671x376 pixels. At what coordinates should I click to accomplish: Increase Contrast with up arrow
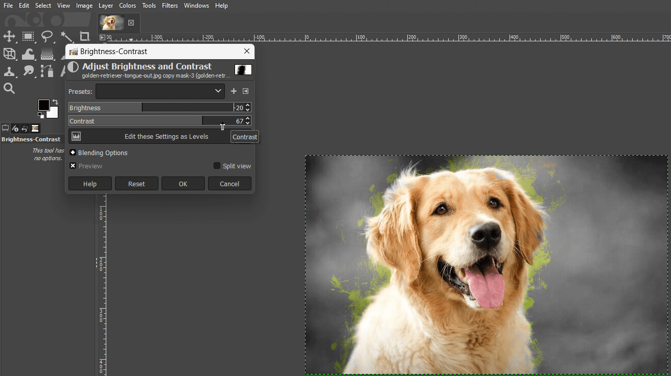pyautogui.click(x=248, y=119)
